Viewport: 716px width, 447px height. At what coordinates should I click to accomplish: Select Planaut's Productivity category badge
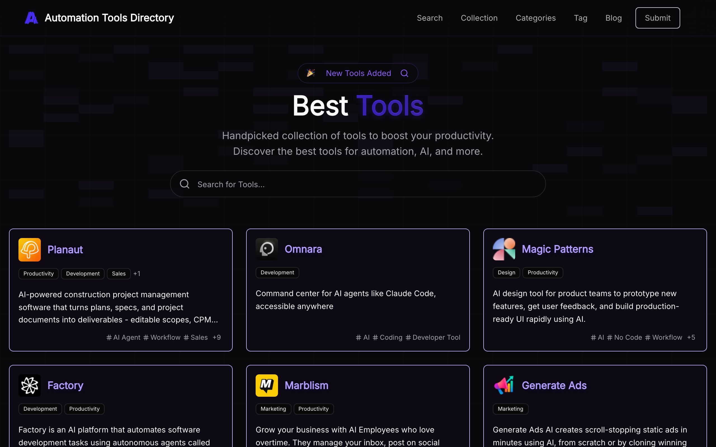point(39,274)
